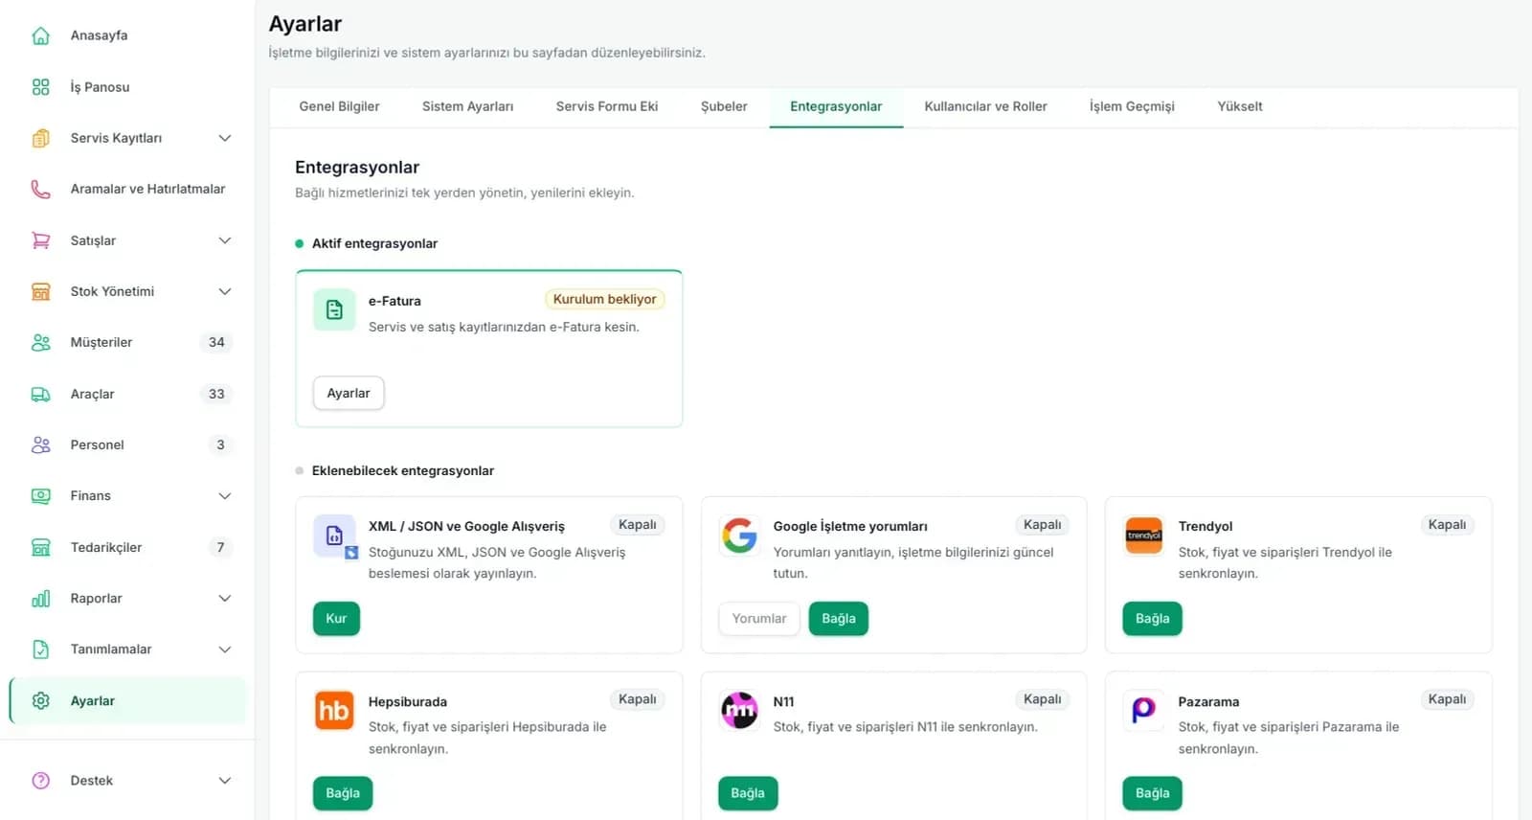1532x820 pixels.
Task: Click the e-Fatura document icon
Action: tap(334, 309)
